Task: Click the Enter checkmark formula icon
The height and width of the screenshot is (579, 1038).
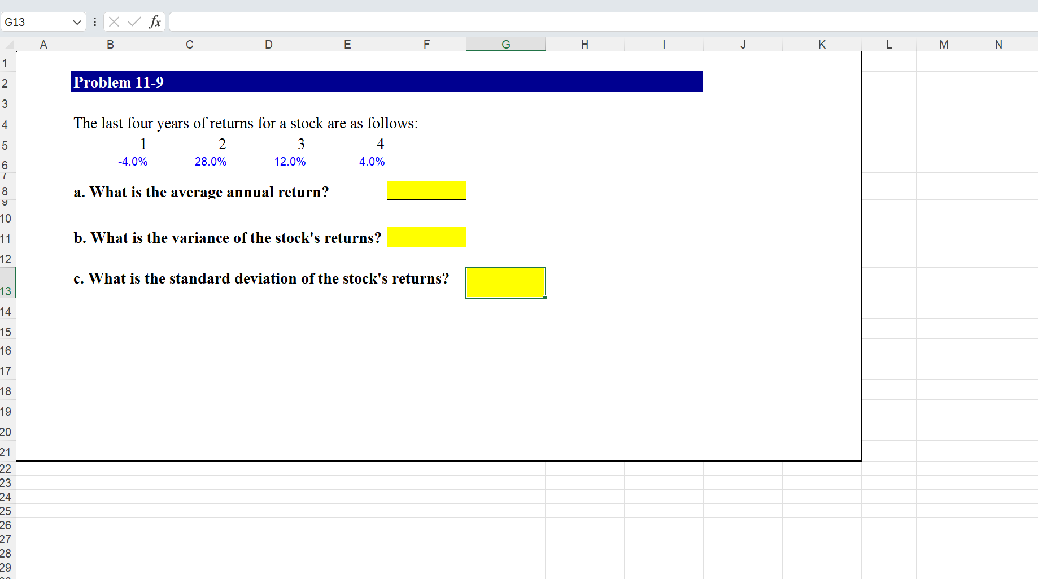Action: [x=134, y=22]
